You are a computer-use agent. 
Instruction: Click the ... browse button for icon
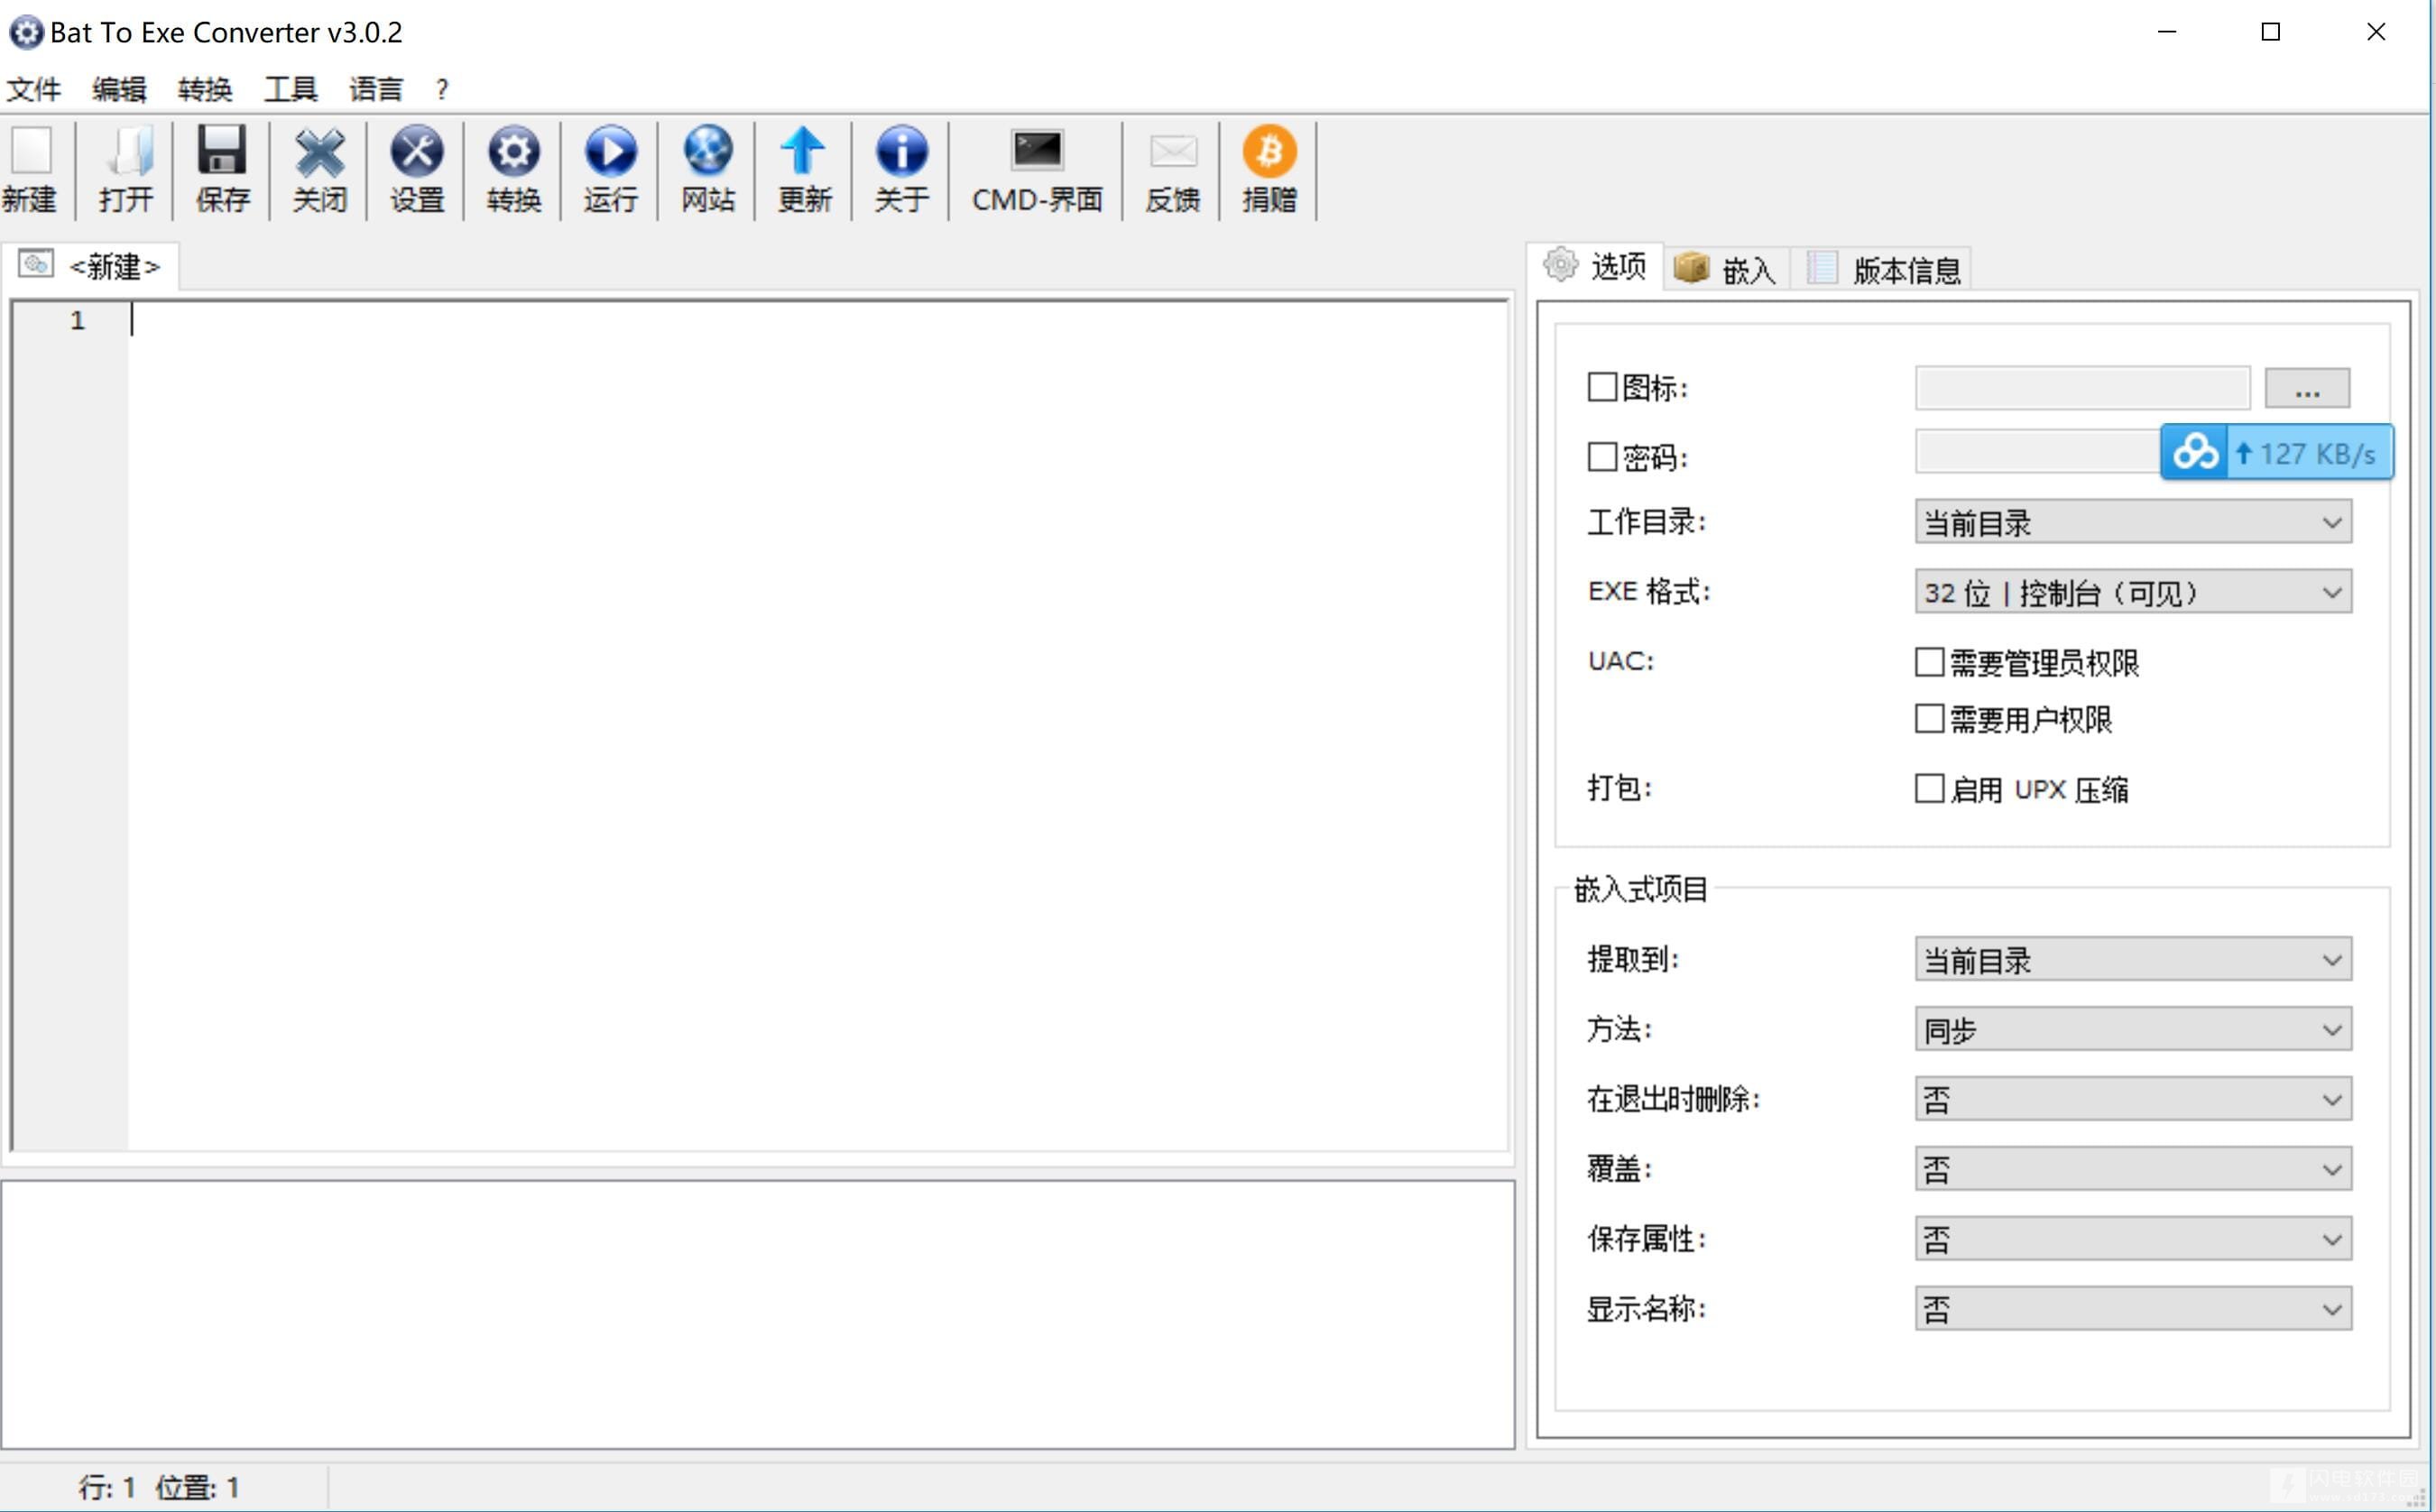[x=2307, y=388]
